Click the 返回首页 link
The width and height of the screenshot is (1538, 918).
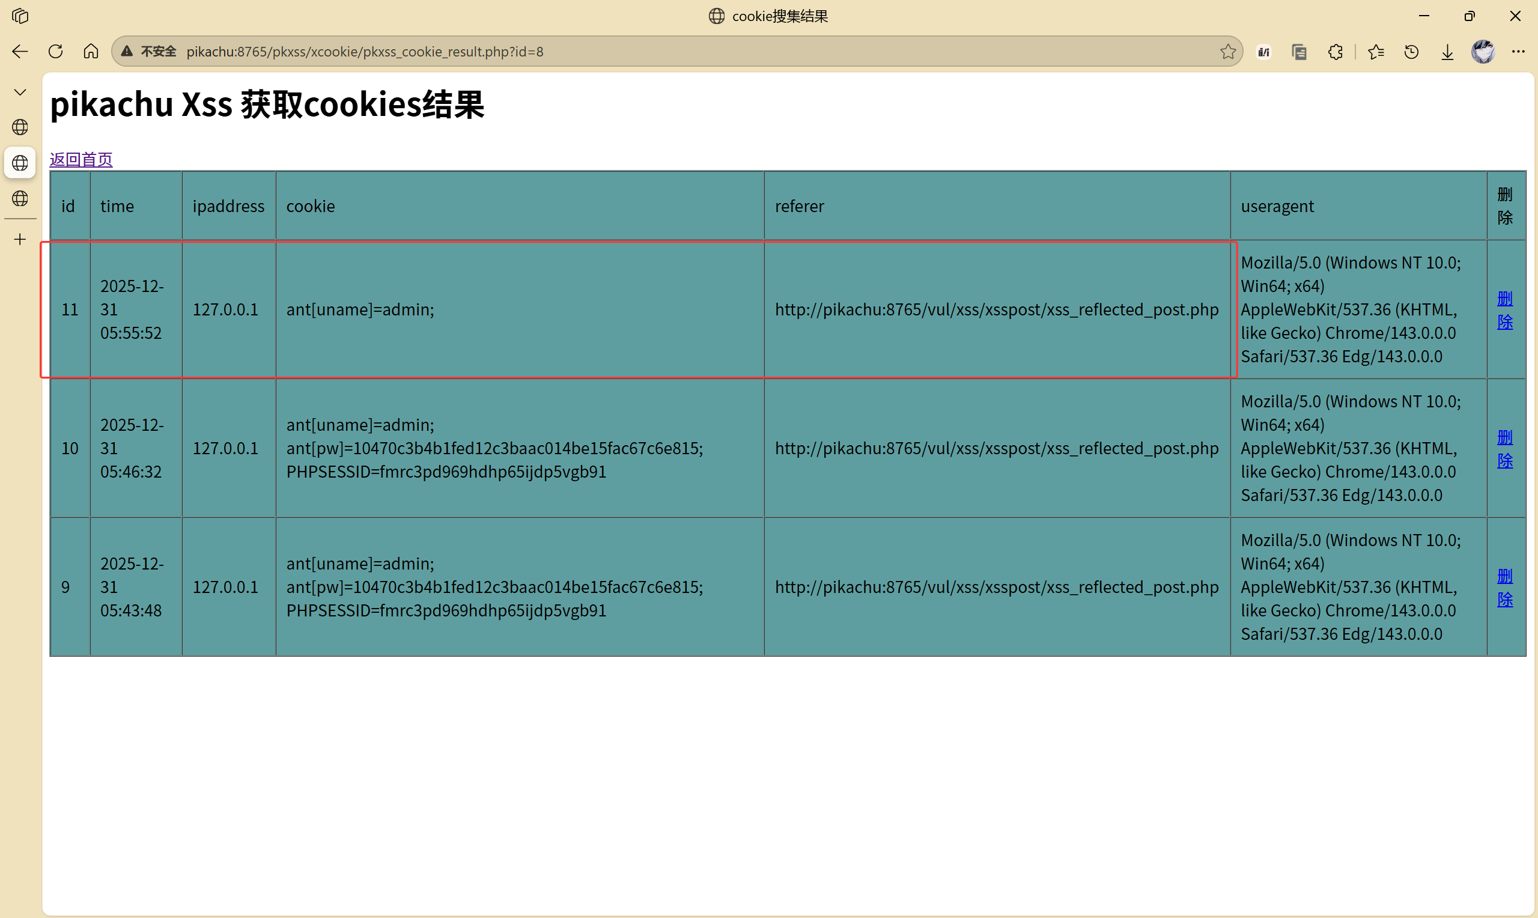(81, 160)
